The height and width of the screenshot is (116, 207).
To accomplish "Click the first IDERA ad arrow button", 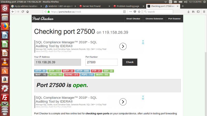I will (x=123, y=46).
